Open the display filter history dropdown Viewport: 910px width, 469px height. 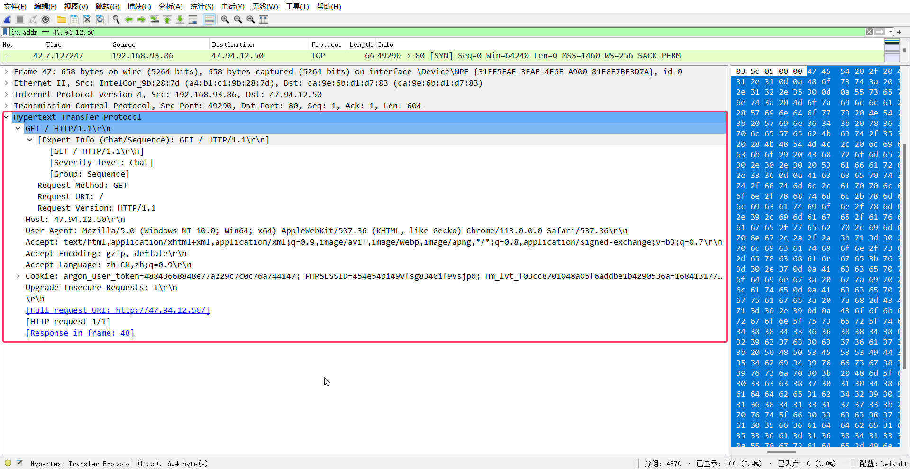891,32
